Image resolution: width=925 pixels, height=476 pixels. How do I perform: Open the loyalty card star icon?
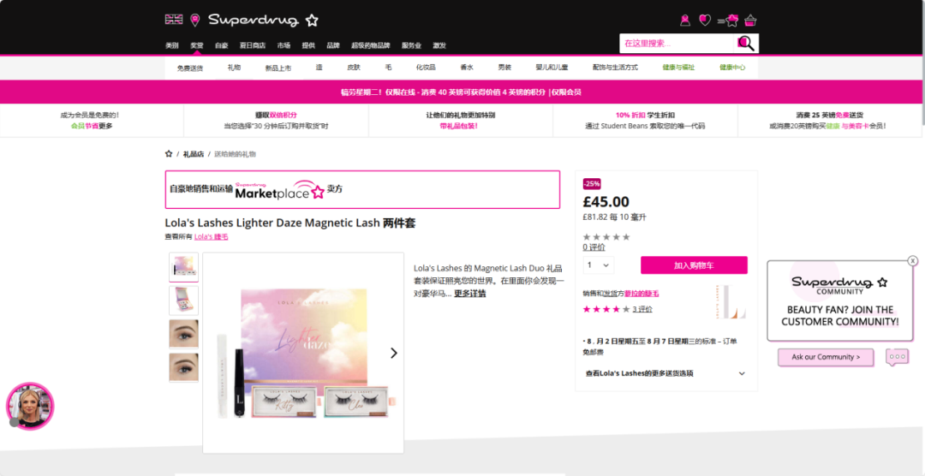(x=729, y=21)
